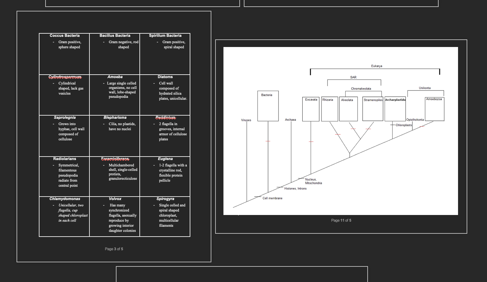The width and height of the screenshot is (487, 282).
Task: Select the misspelled word Cylindrospermum in the table
Action: [65, 77]
